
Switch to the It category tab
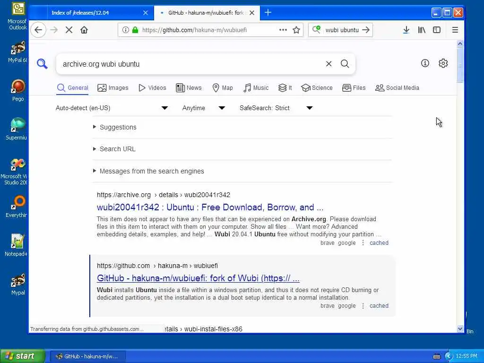click(285, 88)
